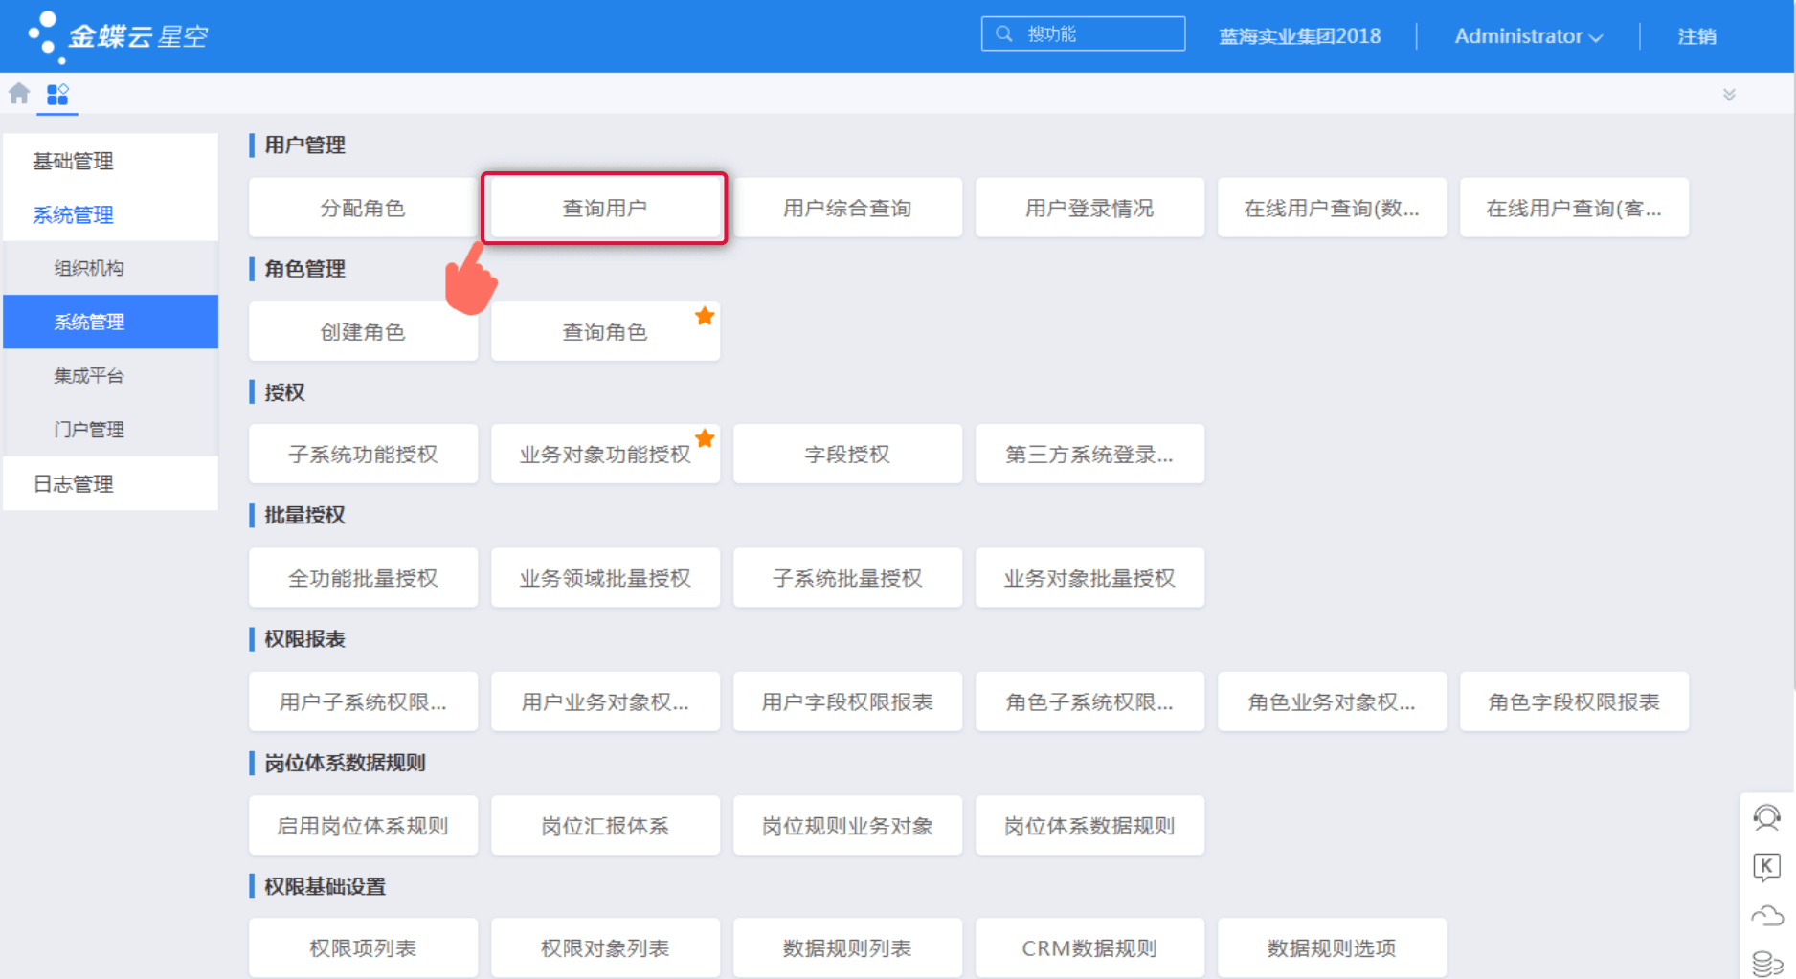Click the K feedback bubble icon on right edge
Viewport: 1796px width, 979px height.
pos(1766,868)
